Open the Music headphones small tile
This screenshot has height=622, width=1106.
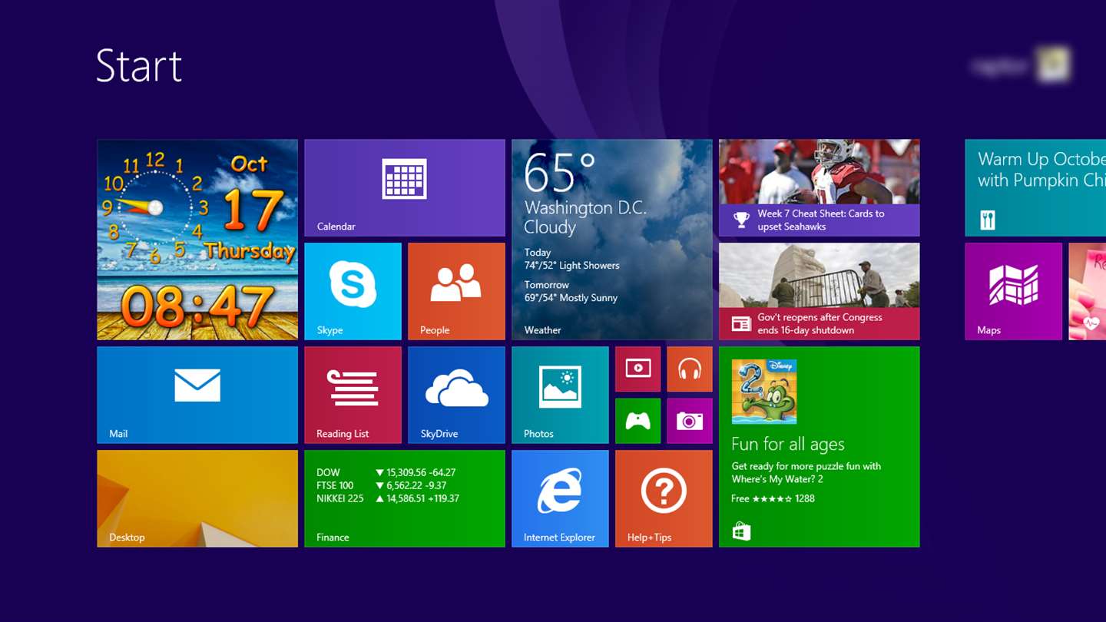click(x=690, y=369)
